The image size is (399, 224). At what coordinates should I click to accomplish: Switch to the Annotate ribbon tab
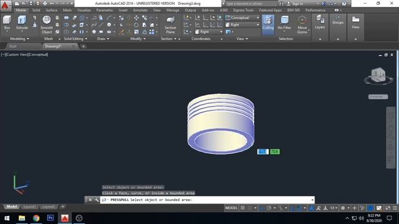tap(140, 10)
